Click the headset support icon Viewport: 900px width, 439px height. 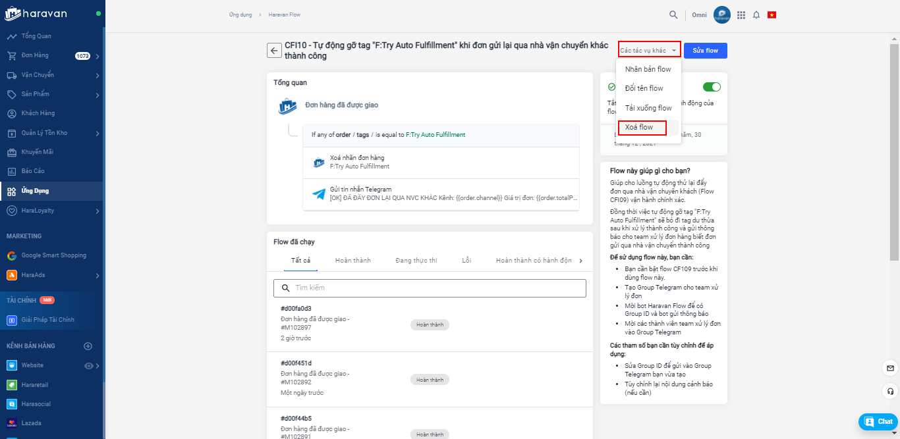(x=890, y=392)
